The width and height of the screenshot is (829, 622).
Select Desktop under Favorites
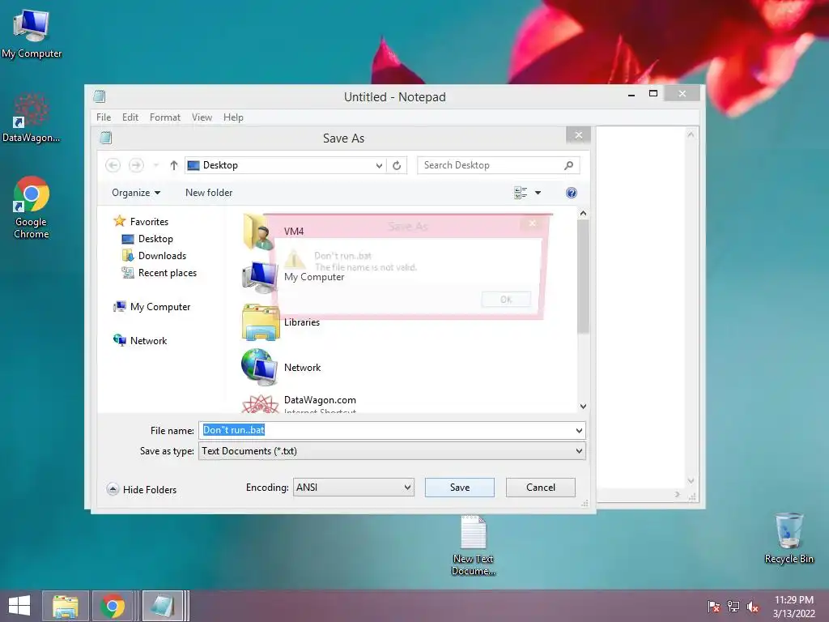(x=147, y=239)
